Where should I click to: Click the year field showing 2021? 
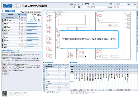(x=75, y=4)
